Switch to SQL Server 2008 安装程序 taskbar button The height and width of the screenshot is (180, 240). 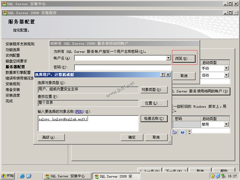(x=116, y=176)
